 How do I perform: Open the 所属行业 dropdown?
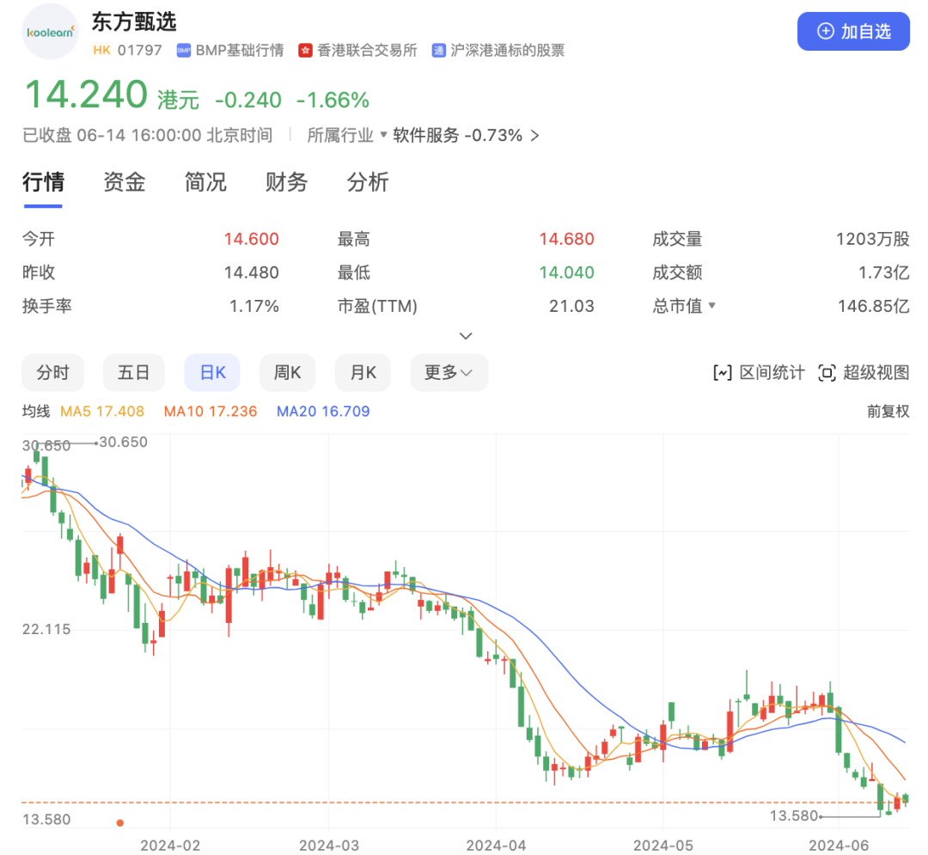[x=347, y=136]
